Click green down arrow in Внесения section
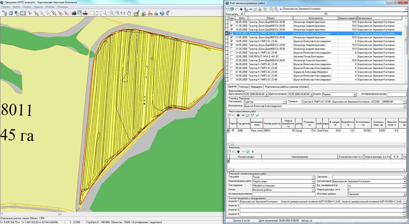Image resolution: width=409 pixels, height=224 pixels. coord(253,151)
